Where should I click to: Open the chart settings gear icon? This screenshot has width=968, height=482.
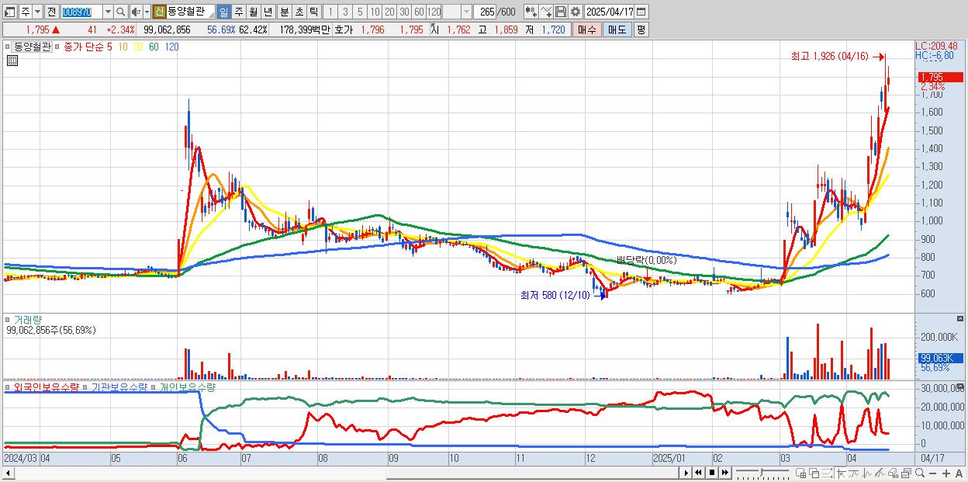(575, 12)
